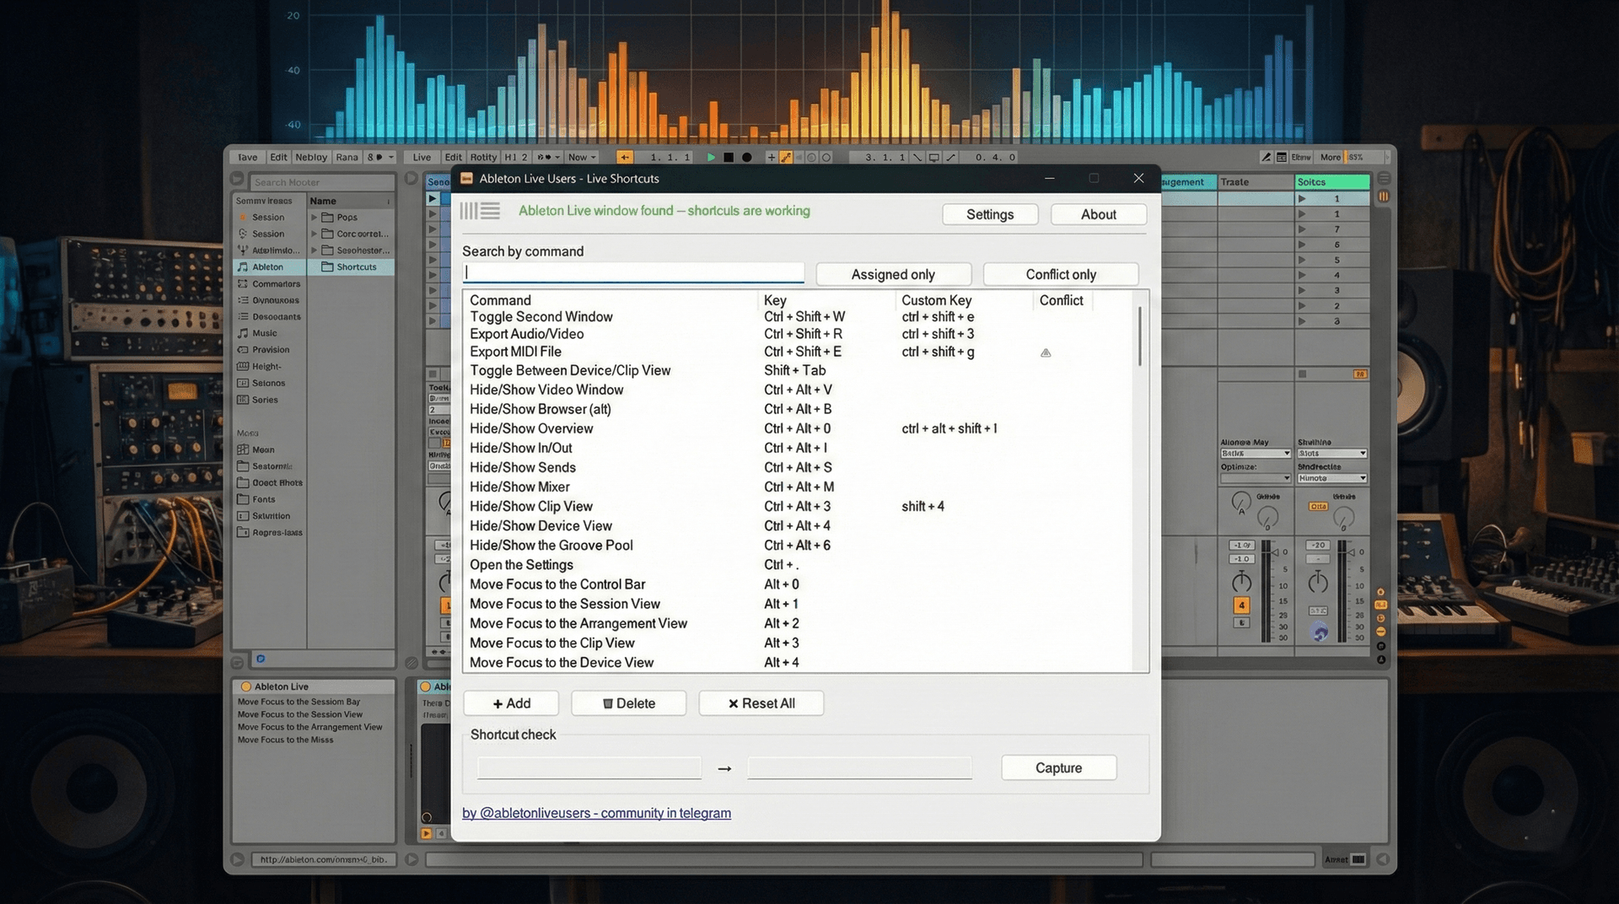Launch the first scene's play triangle in Soitcs column
Image resolution: width=1619 pixels, height=904 pixels.
[1302, 199]
